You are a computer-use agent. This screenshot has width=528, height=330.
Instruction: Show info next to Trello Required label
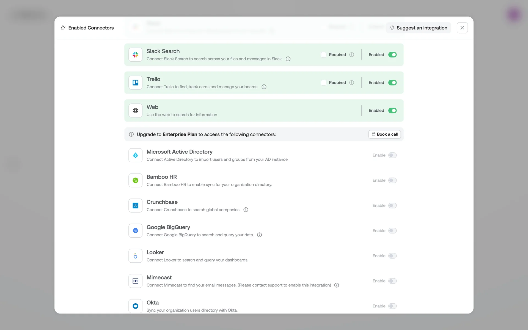(351, 82)
